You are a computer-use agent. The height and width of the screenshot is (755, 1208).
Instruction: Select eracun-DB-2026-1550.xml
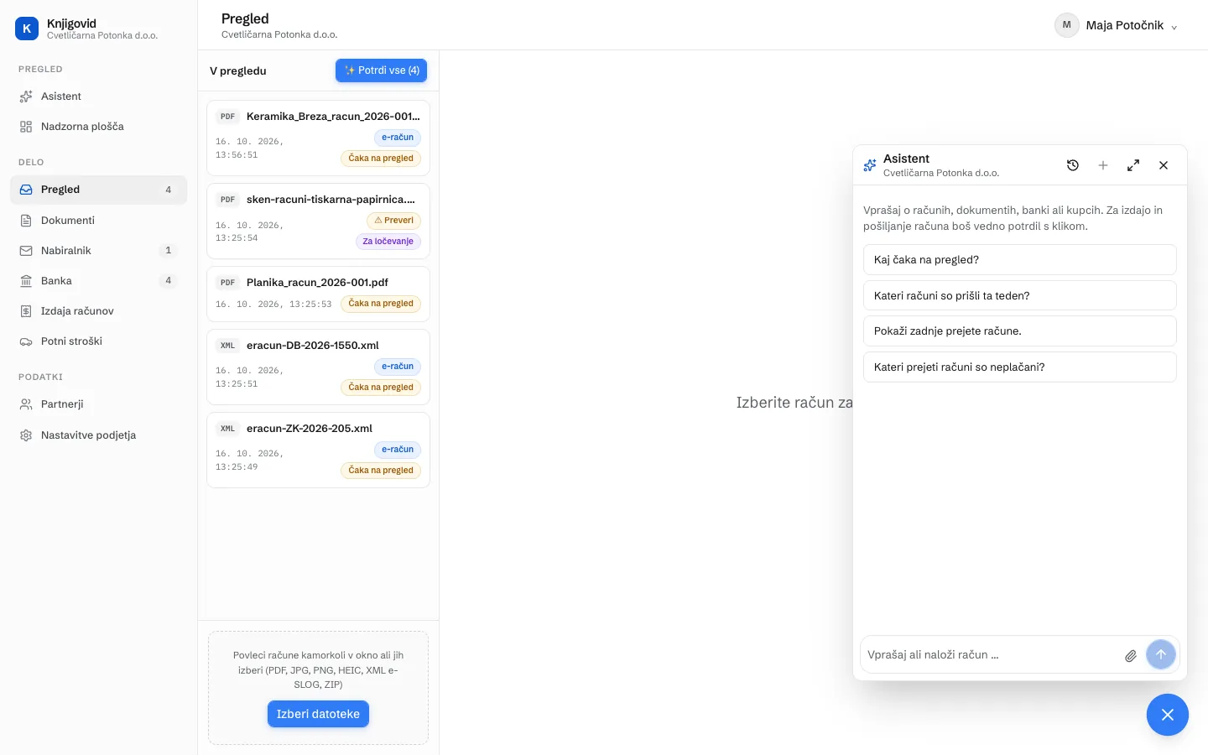click(318, 367)
